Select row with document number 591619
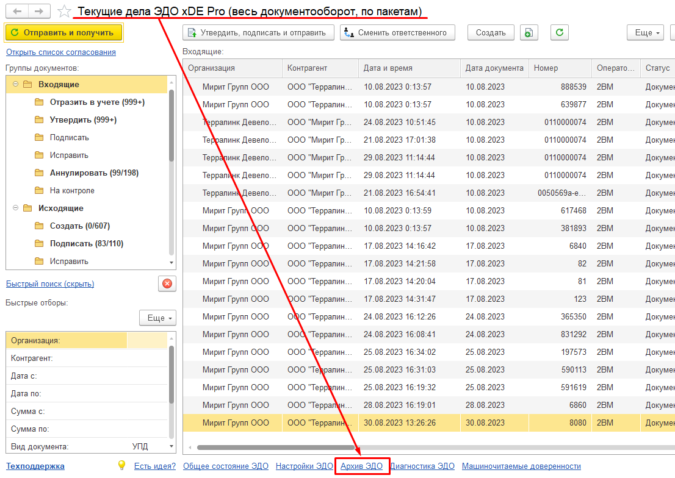The height and width of the screenshot is (478, 675). pos(429,387)
